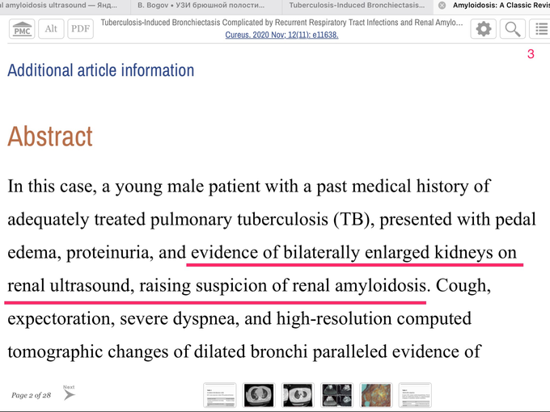Open the settings gear icon

484,29
